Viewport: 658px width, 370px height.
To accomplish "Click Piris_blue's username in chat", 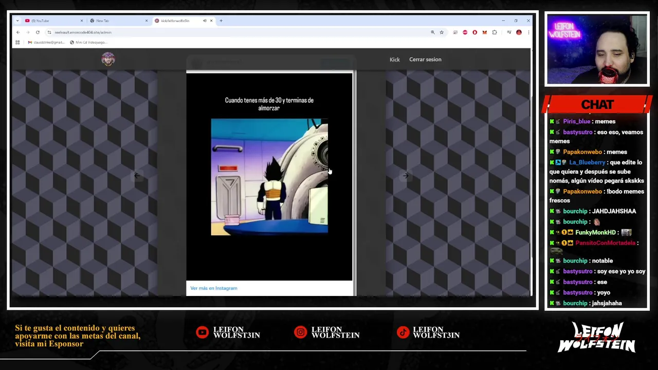I will [576, 121].
